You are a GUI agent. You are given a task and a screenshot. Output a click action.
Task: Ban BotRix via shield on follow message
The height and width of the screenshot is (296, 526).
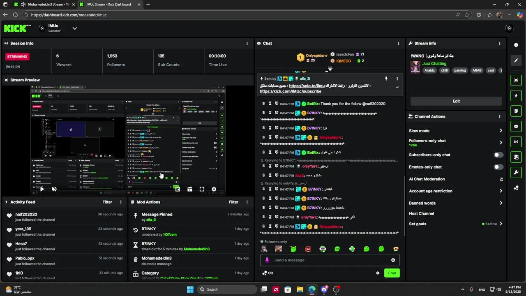click(277, 104)
